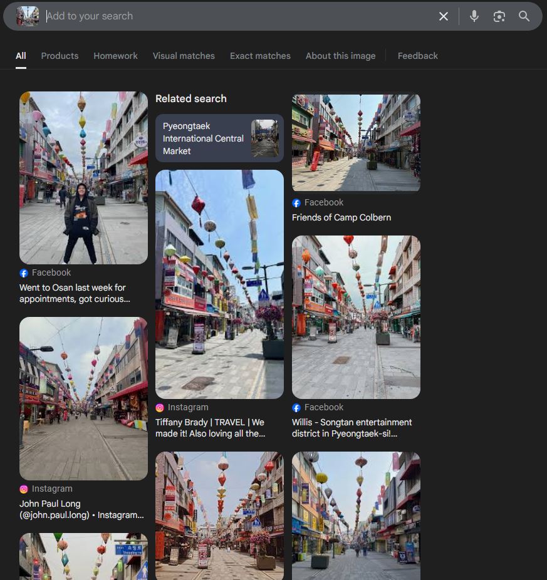547x580 pixels.
Task: Clear the search box with the X icon
Action: (444, 16)
